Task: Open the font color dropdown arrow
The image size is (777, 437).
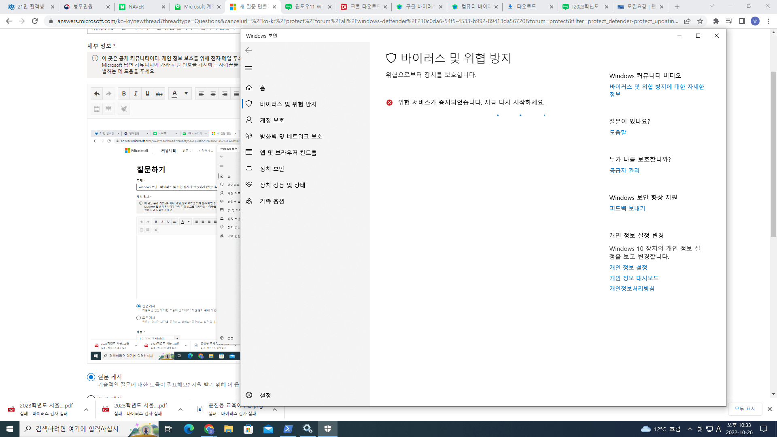Action: pos(186,93)
